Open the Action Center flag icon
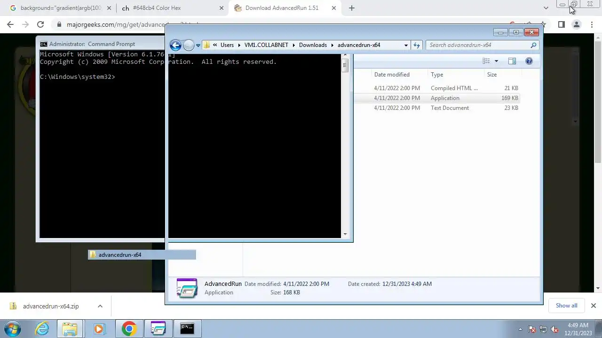602x338 pixels. point(532,329)
